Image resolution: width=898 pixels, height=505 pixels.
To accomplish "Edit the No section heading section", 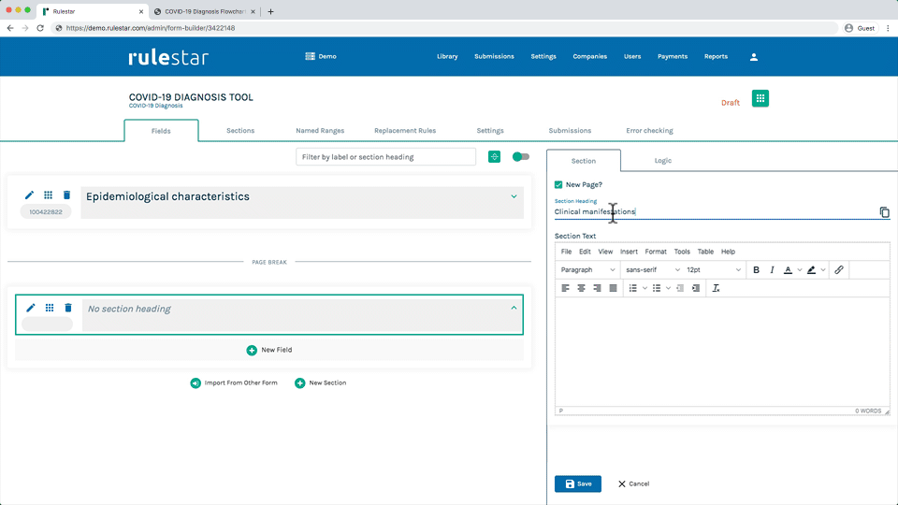I will (x=30, y=308).
